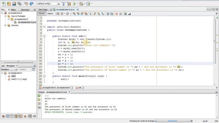Click the Suspended progress bar in status bar

click(x=172, y=121)
